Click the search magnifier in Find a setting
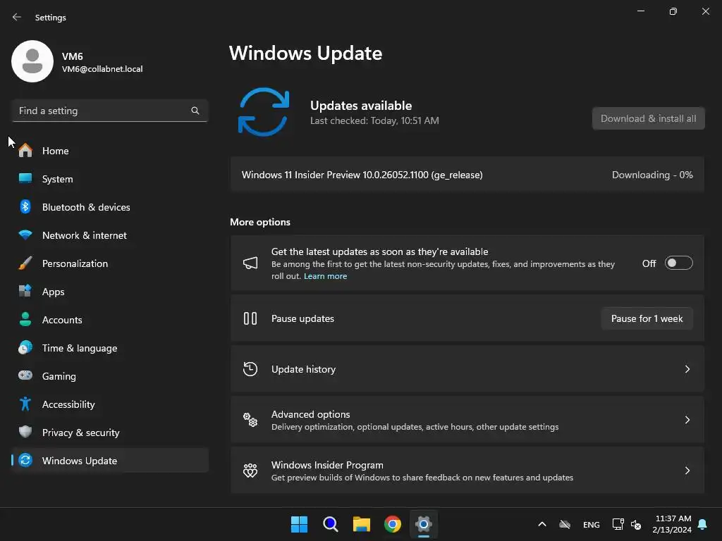This screenshot has width=722, height=541. 195,111
